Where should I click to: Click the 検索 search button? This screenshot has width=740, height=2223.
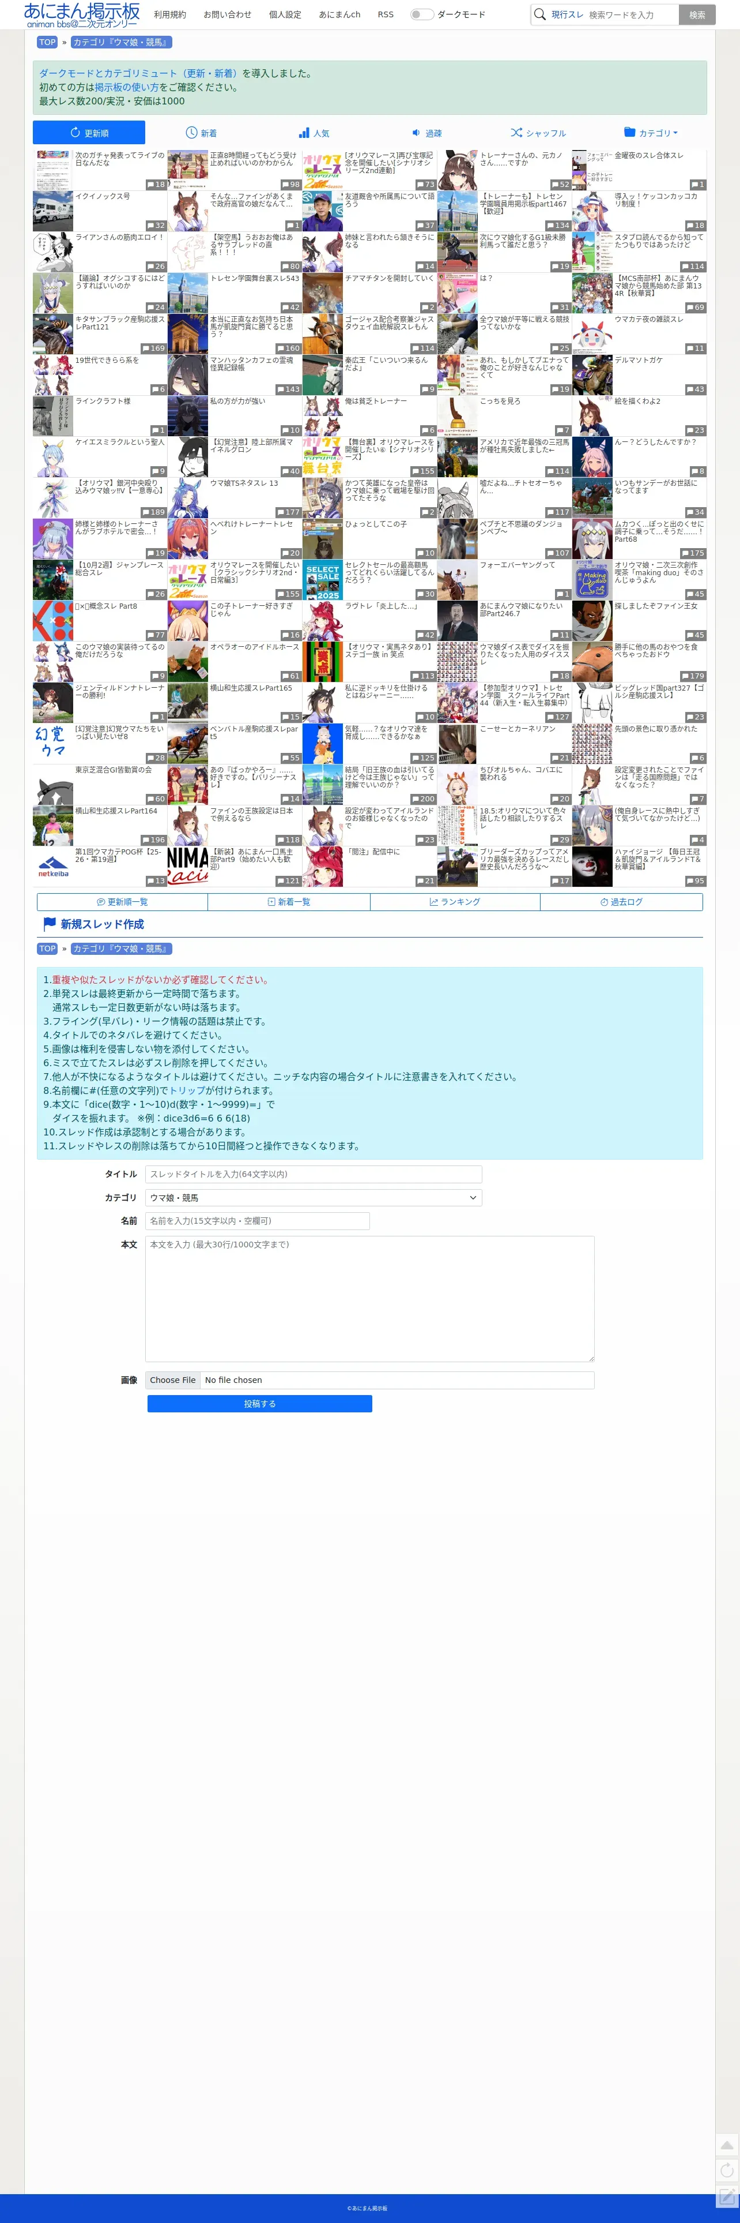697,14
